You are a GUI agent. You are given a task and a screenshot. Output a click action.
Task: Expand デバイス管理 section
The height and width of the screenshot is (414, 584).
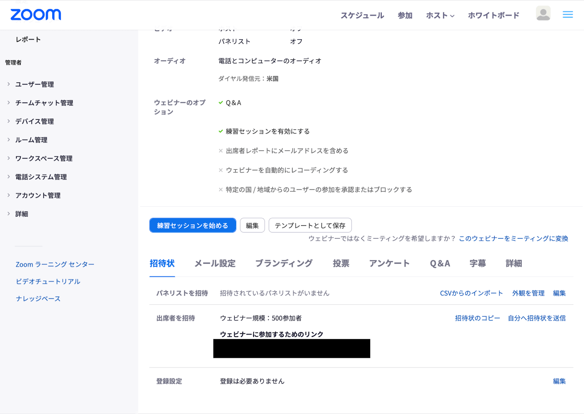tap(34, 121)
